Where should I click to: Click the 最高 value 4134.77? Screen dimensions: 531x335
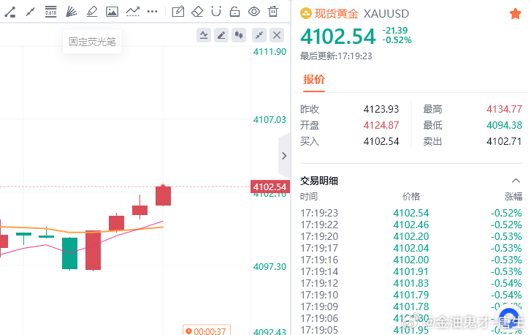coord(504,109)
